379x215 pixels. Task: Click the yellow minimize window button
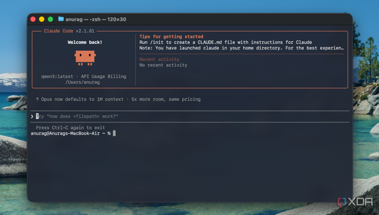[x=41, y=19]
